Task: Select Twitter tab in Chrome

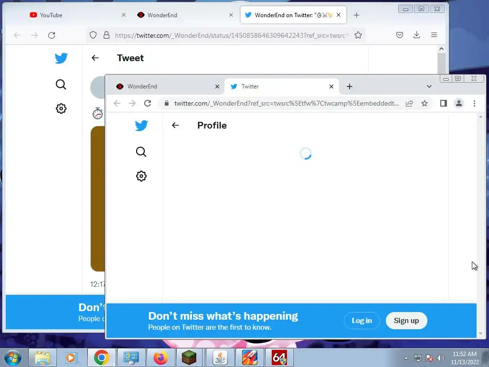Action: (x=281, y=86)
